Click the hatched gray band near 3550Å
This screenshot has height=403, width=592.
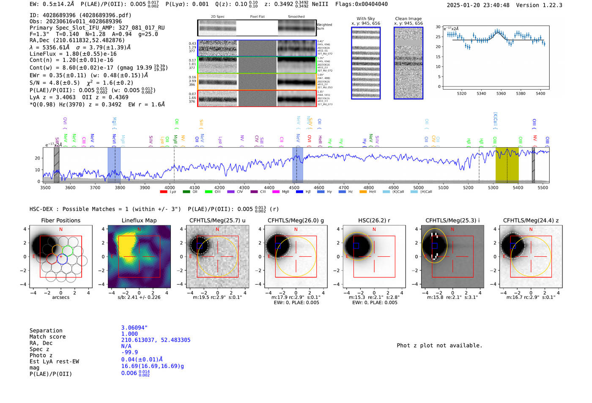(57, 165)
